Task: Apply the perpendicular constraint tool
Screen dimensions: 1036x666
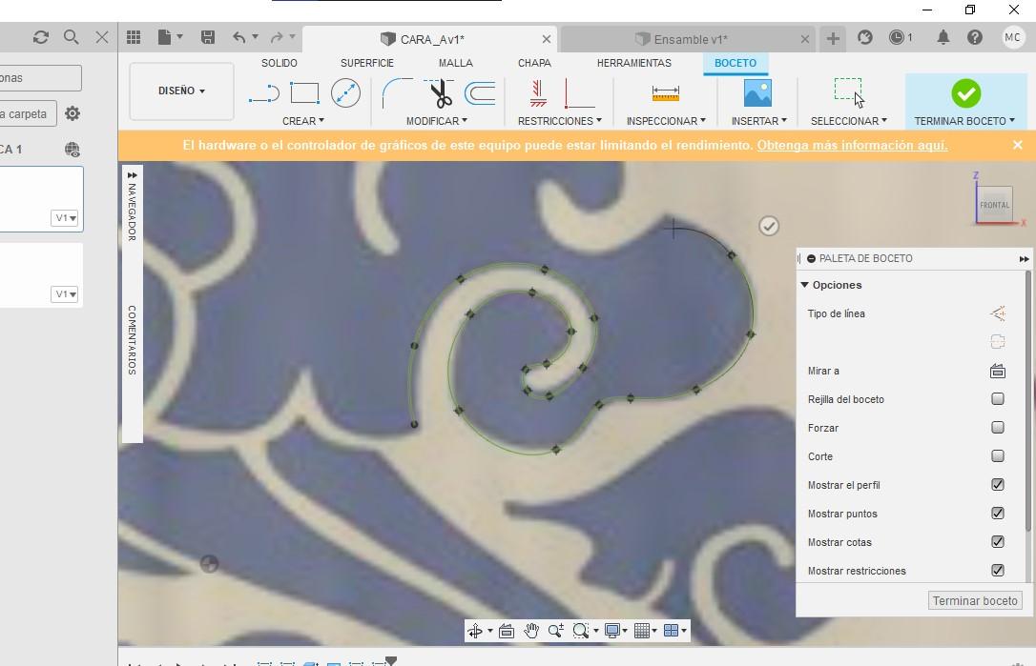Action: [x=579, y=93]
